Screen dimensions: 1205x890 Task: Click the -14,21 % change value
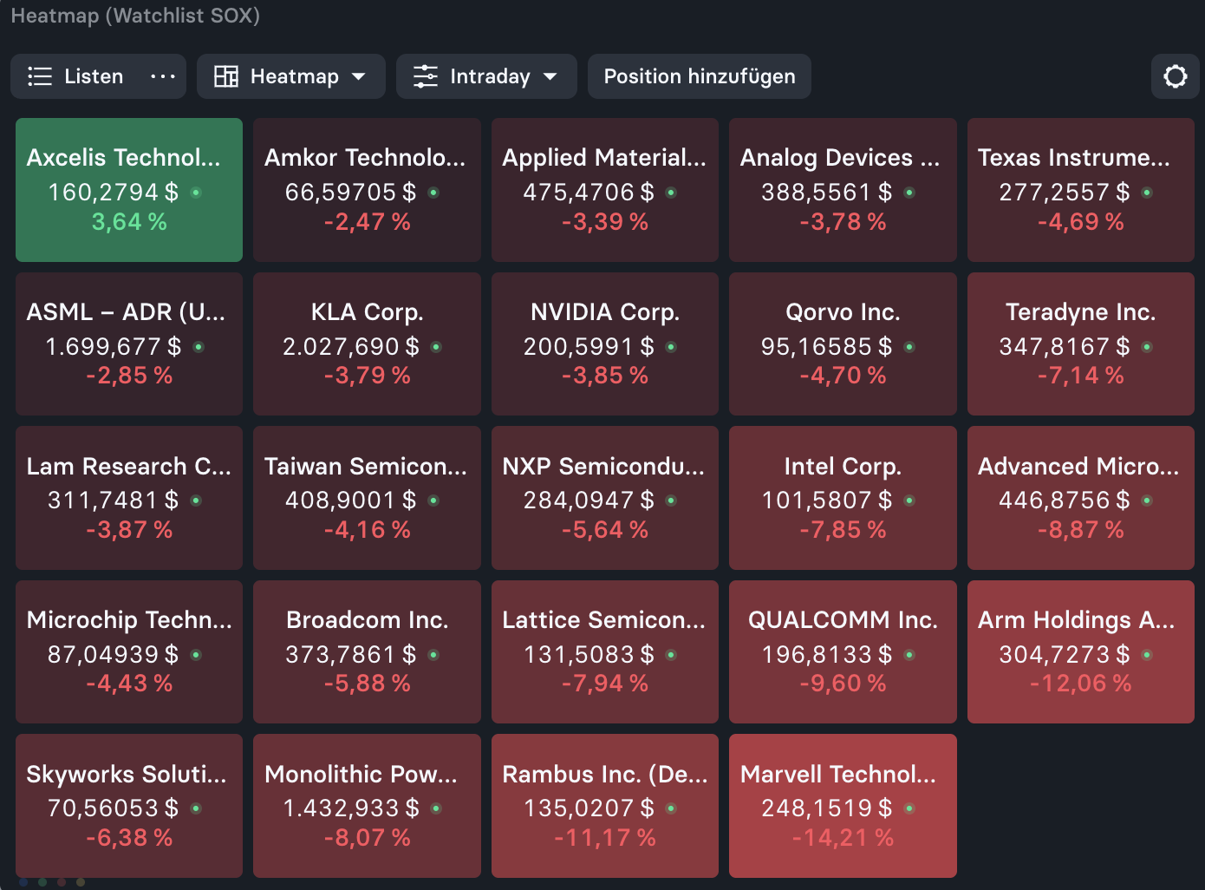tap(843, 838)
